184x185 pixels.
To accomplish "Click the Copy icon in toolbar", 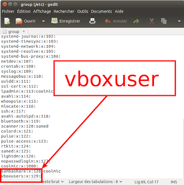I will [x=164, y=21].
